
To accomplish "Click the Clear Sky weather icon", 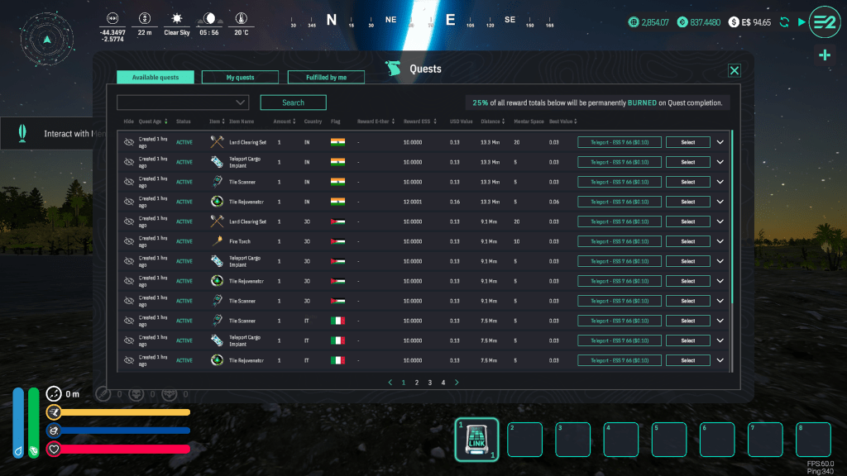I will click(177, 18).
